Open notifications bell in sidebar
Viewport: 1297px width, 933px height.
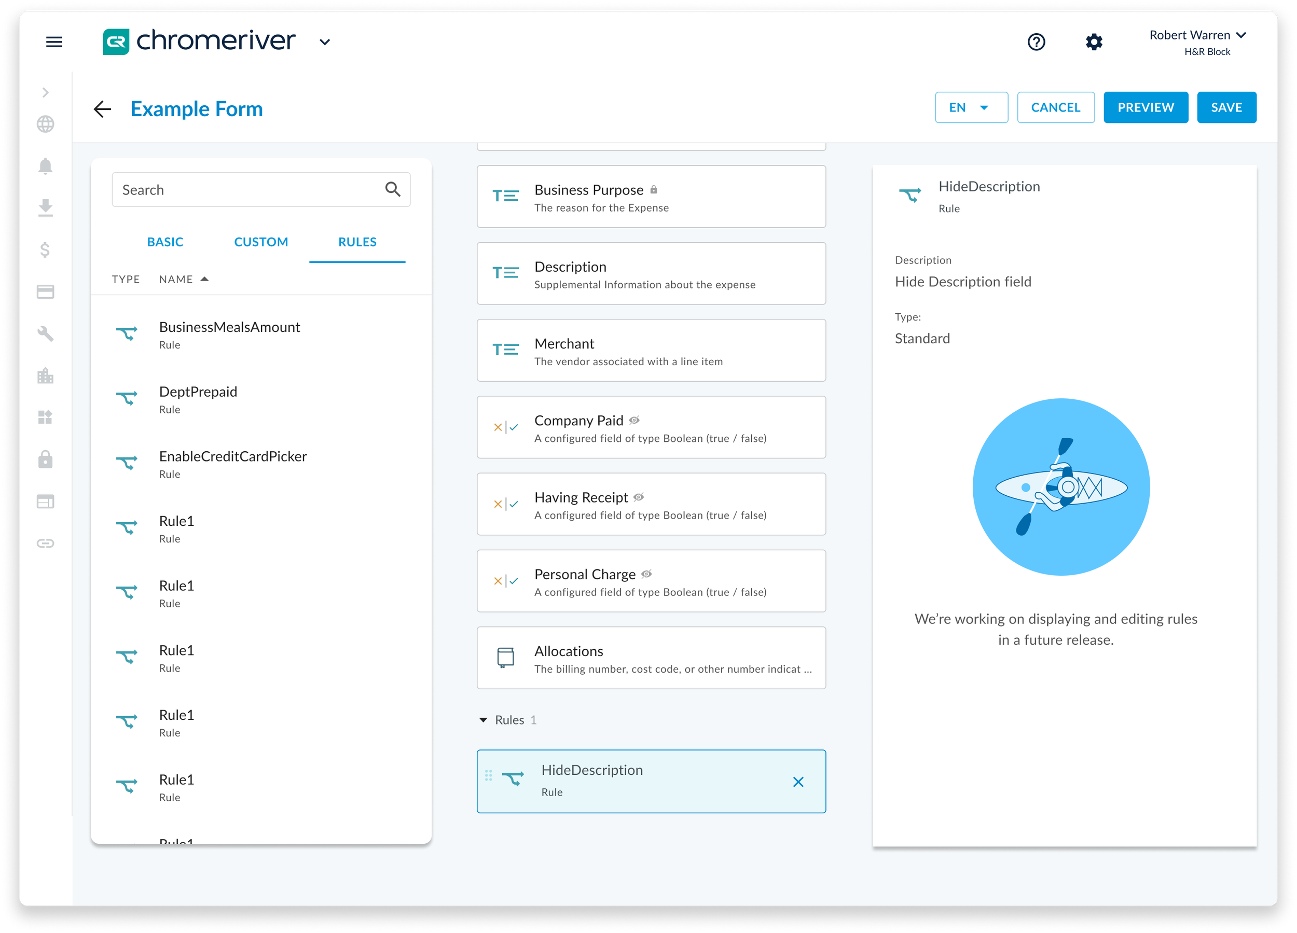pos(45,166)
